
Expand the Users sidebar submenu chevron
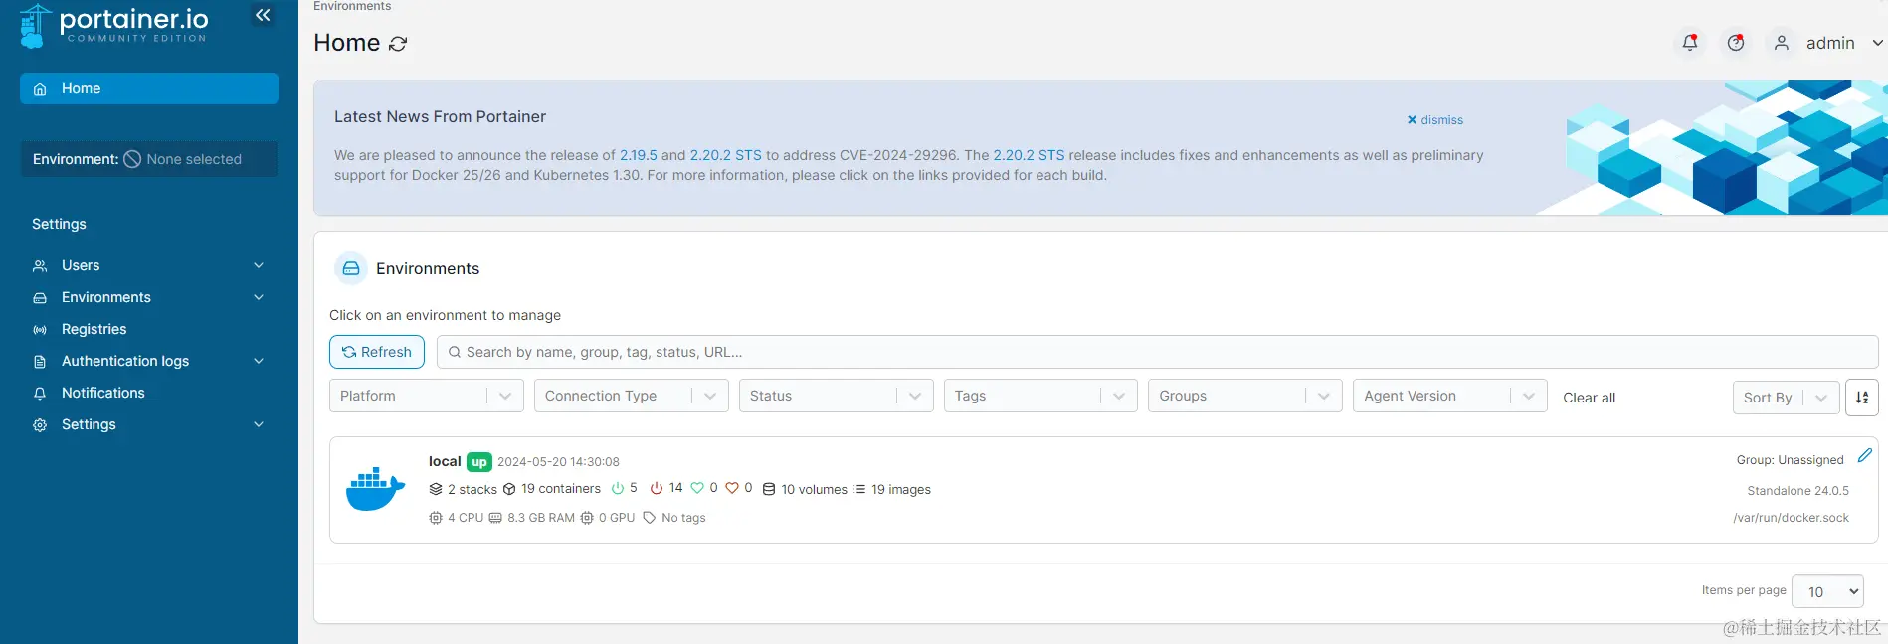[x=259, y=265]
